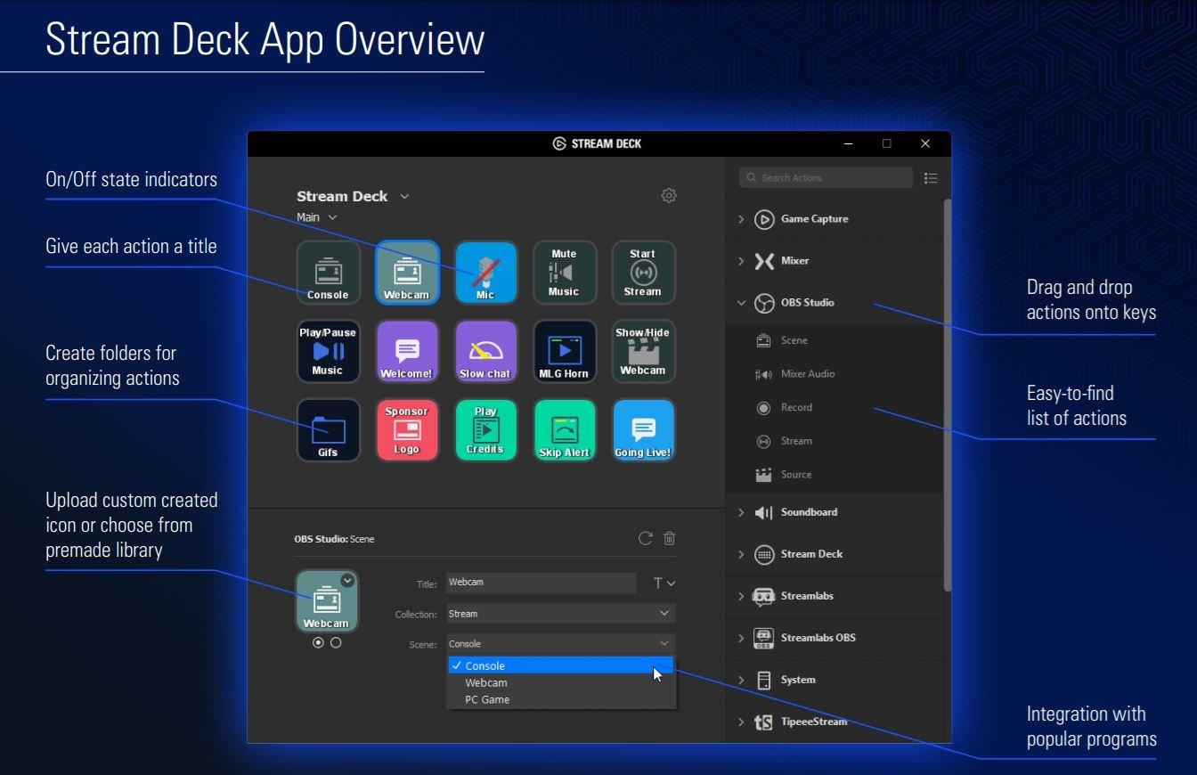Select the Start Stream key

click(643, 273)
